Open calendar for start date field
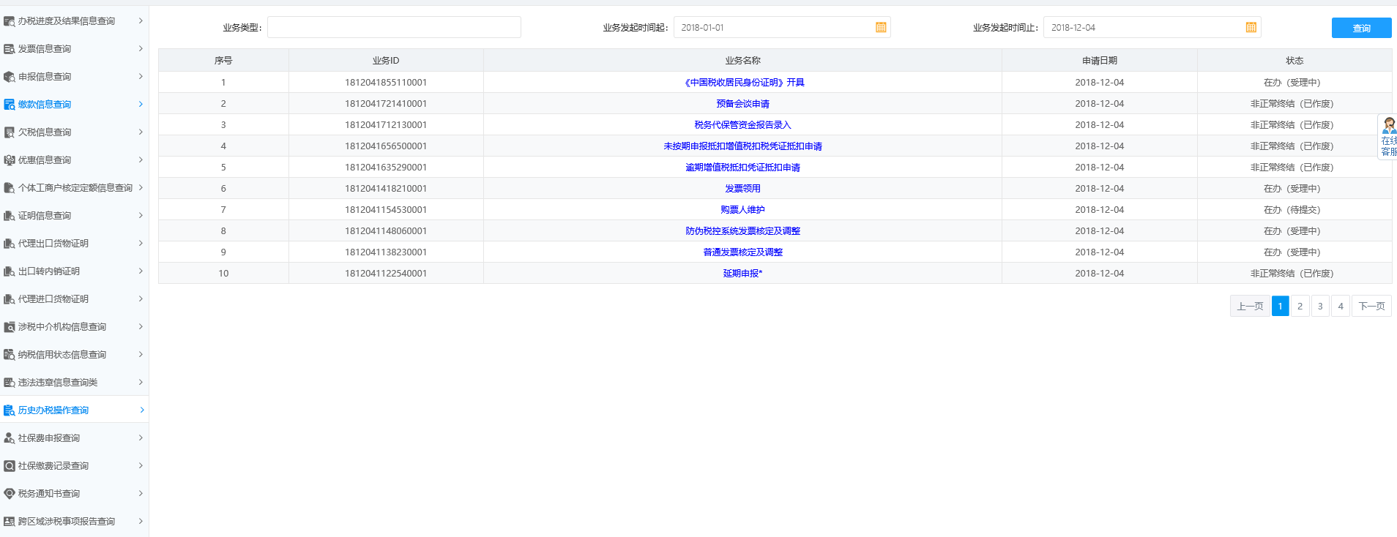This screenshot has height=537, width=1397. click(x=881, y=28)
